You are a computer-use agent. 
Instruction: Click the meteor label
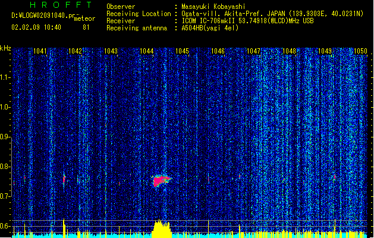pyautogui.click(x=84, y=18)
